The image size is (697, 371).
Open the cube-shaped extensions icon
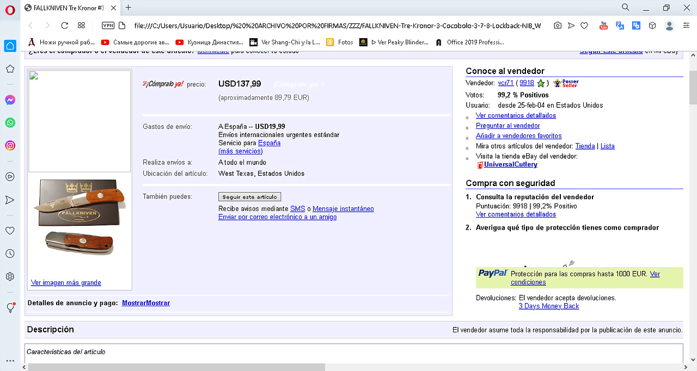(x=652, y=26)
